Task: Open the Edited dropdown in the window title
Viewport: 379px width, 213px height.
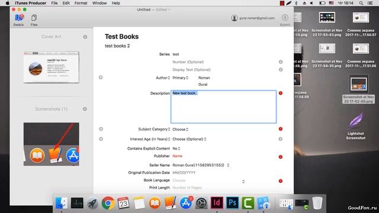Action: point(163,9)
